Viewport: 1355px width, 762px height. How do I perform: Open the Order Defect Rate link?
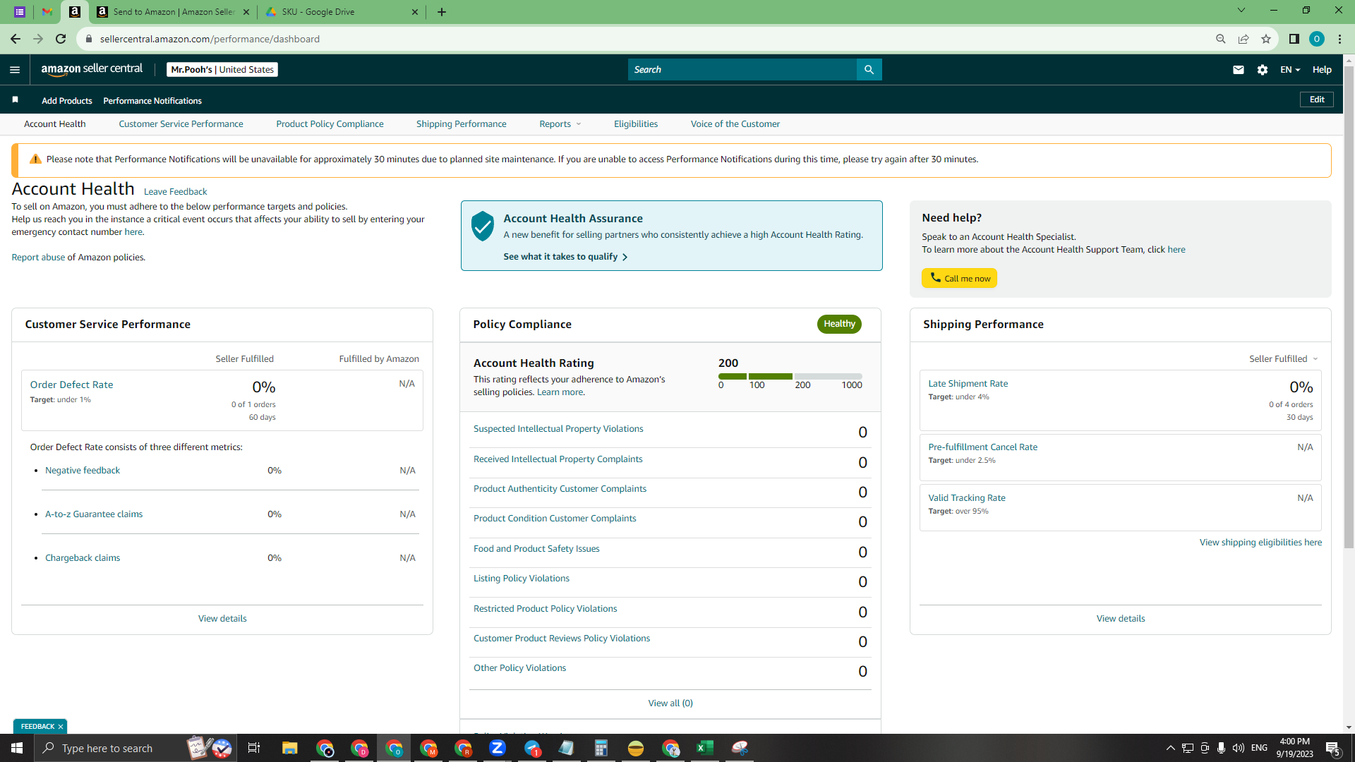(71, 385)
